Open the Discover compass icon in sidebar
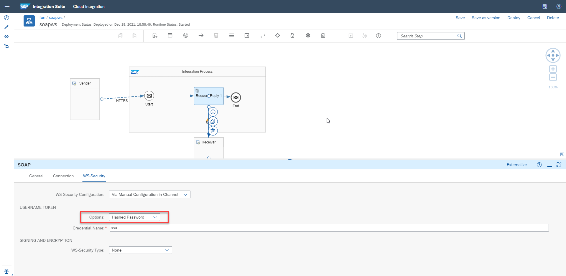The height and width of the screenshot is (276, 566). 6,18
